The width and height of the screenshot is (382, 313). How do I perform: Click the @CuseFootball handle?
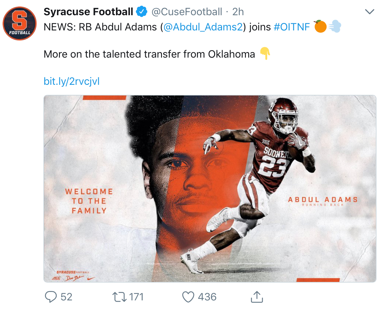click(187, 12)
